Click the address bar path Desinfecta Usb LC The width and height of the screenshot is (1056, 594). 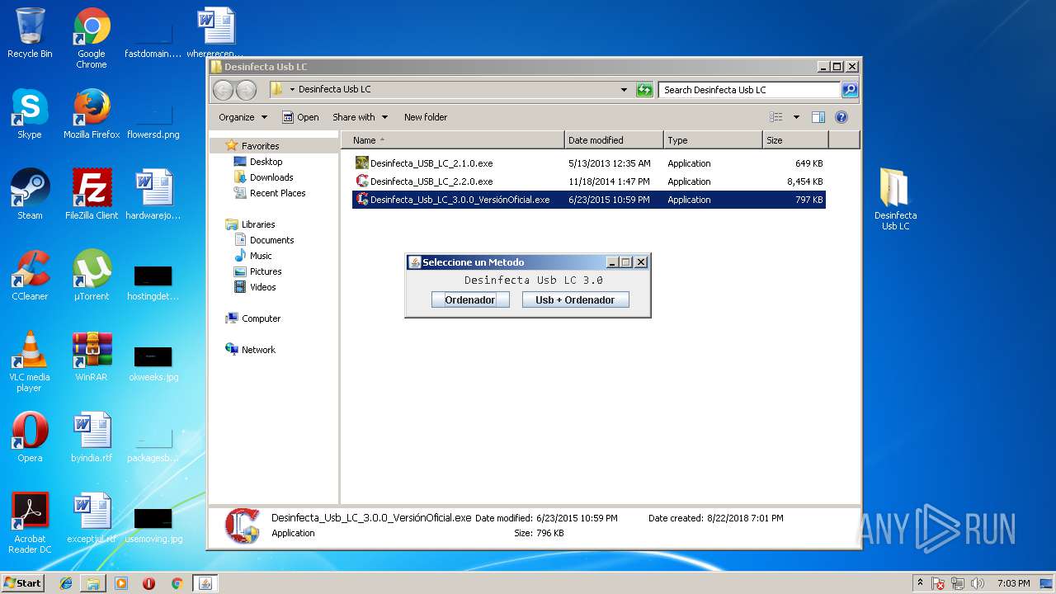[x=334, y=90]
